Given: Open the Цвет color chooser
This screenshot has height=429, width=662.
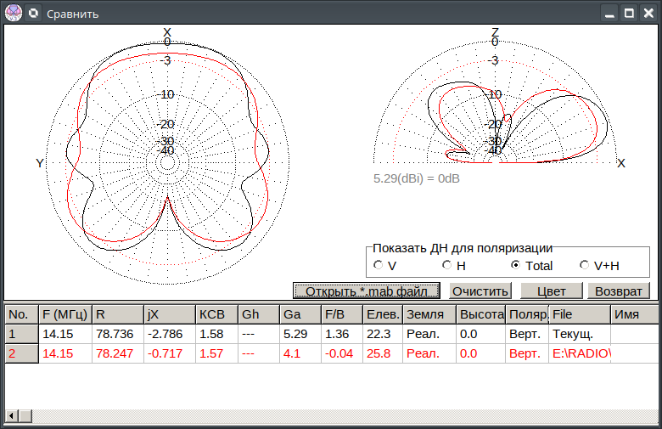Looking at the screenshot, I should (x=551, y=291).
